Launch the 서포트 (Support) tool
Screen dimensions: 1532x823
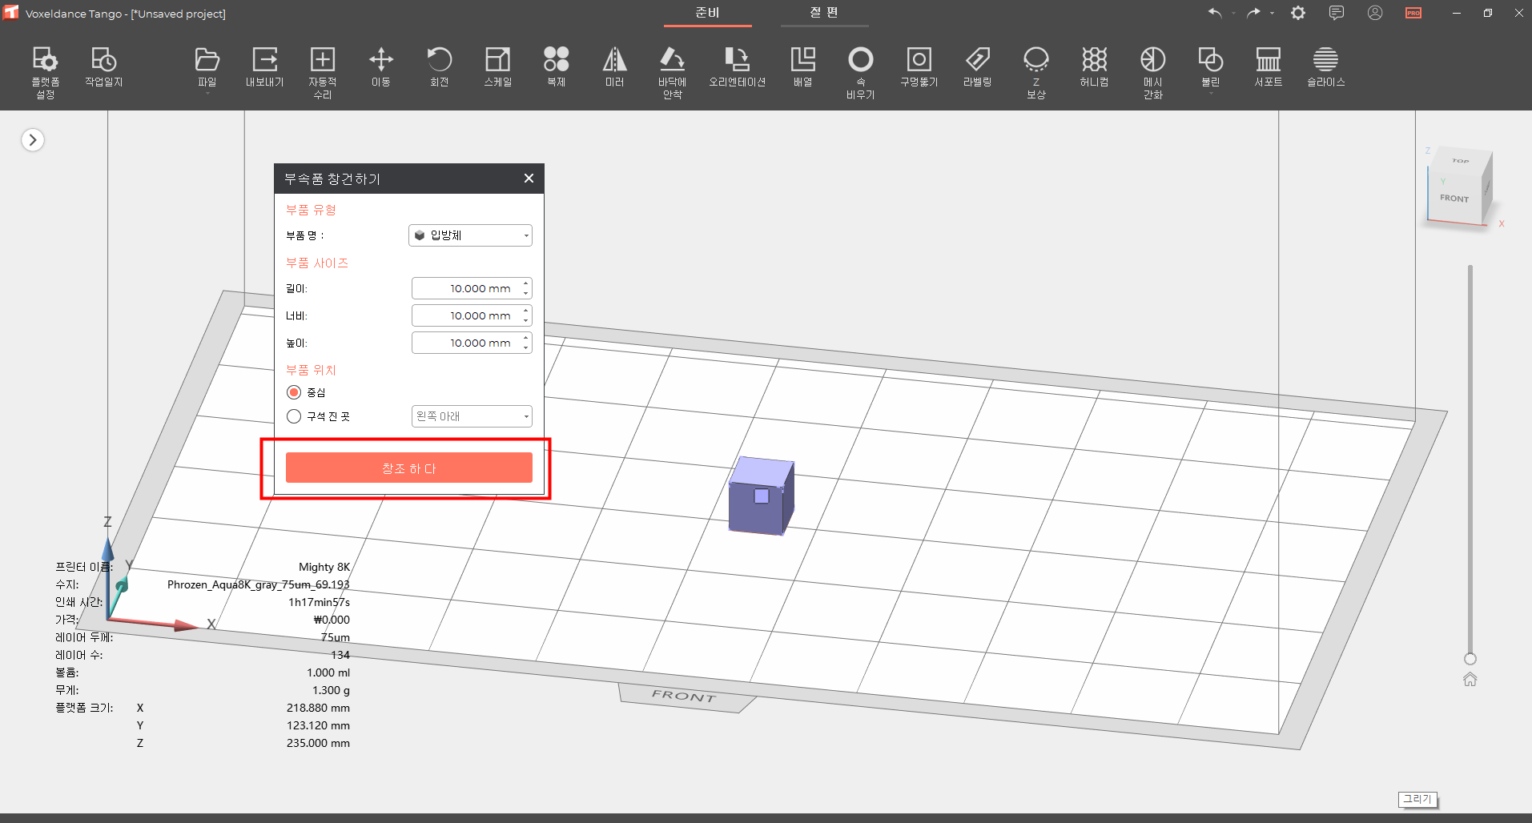[x=1268, y=66]
